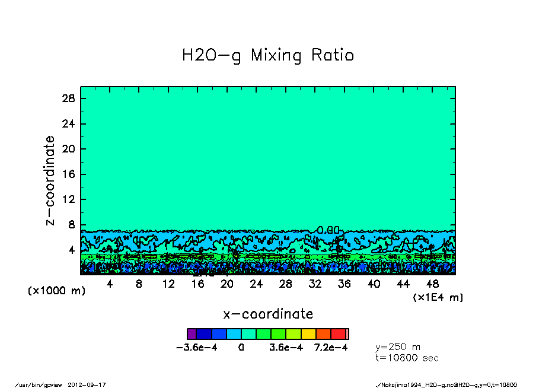536x388 pixels.
Task: Click the z-axis tick label 28
Action: click(x=68, y=98)
